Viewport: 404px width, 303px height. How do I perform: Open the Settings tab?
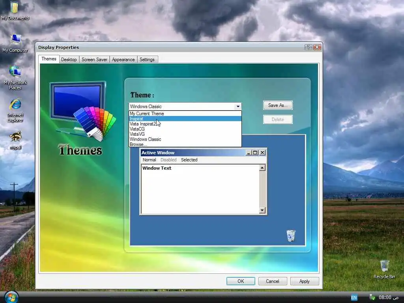coord(147,60)
